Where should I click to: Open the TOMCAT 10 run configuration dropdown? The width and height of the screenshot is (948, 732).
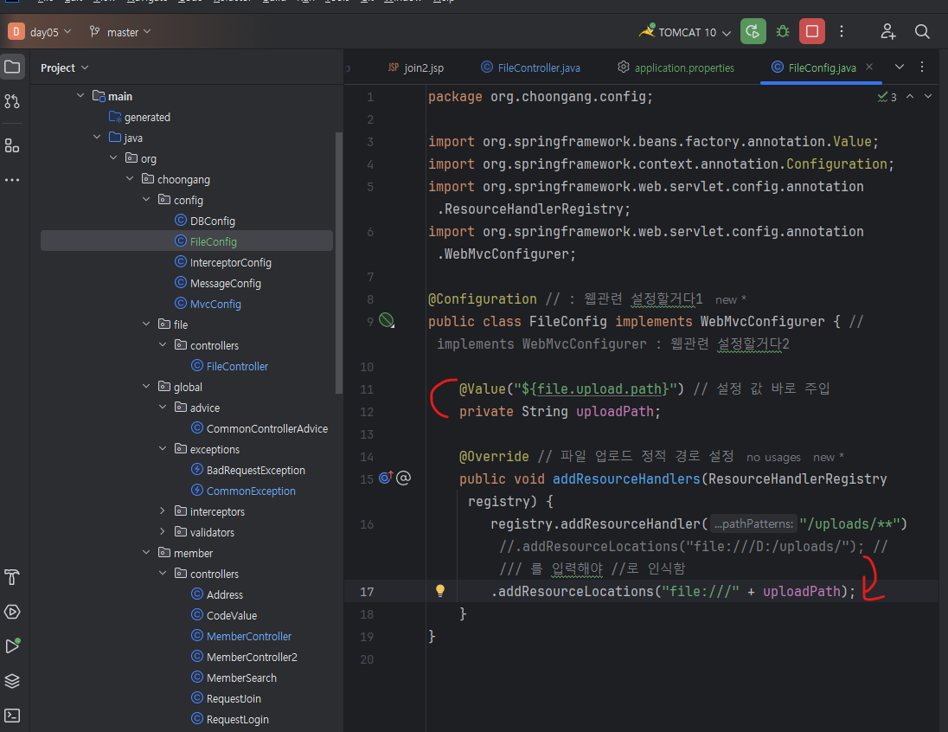(686, 32)
